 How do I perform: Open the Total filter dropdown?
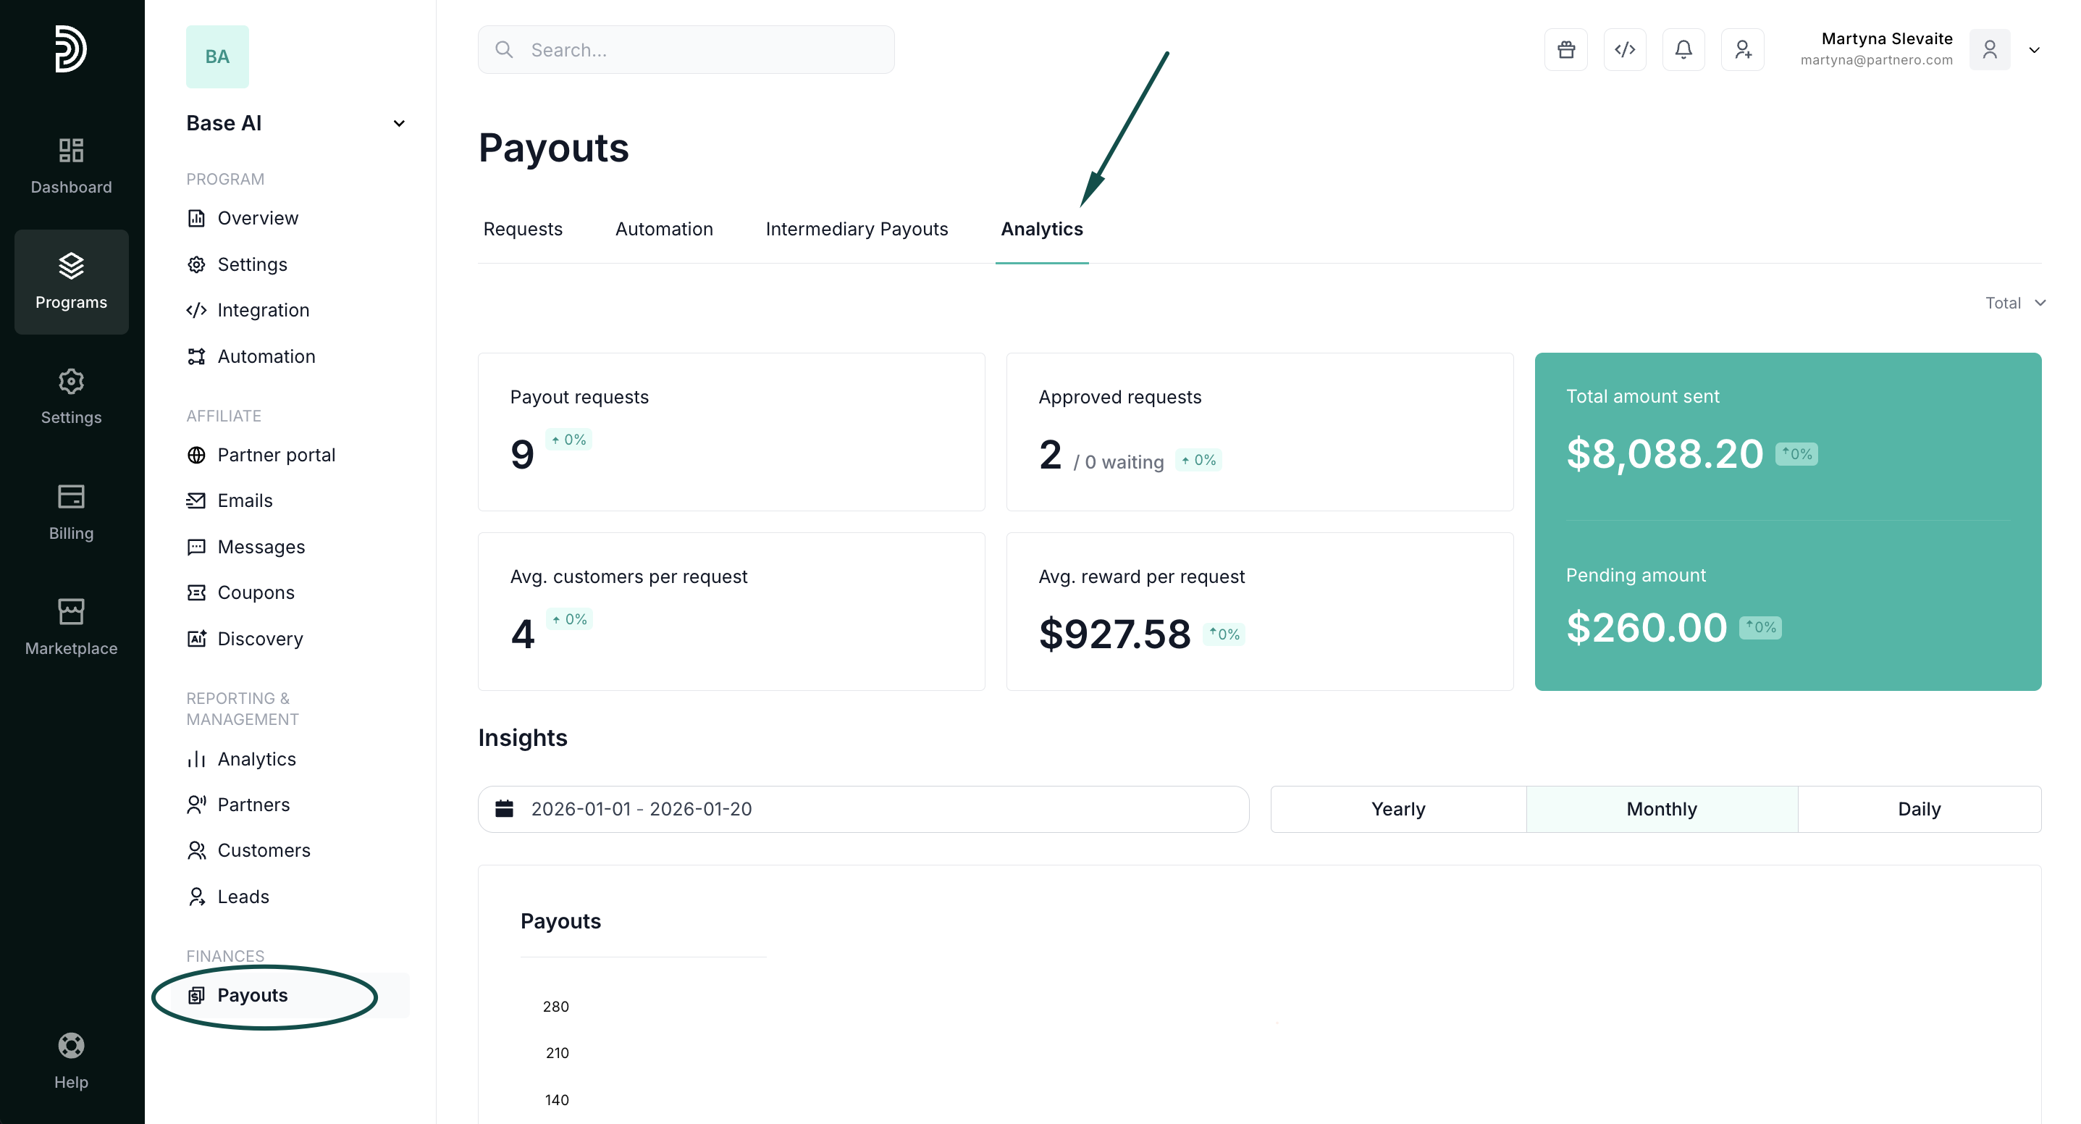coord(2015,303)
